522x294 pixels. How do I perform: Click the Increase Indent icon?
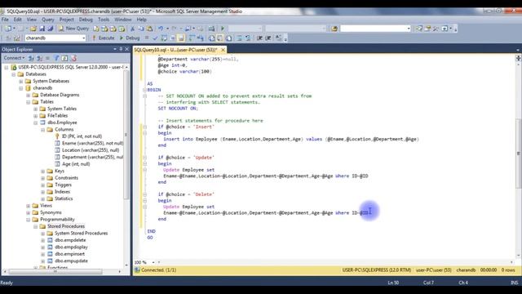coord(268,38)
